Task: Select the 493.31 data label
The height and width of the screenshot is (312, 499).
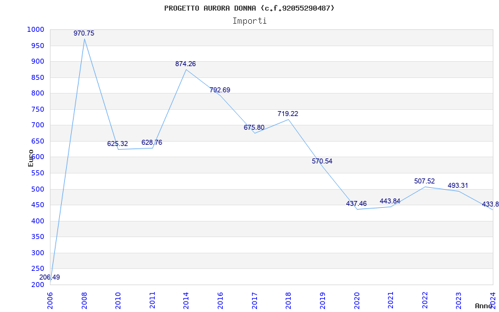Action: coord(458,185)
